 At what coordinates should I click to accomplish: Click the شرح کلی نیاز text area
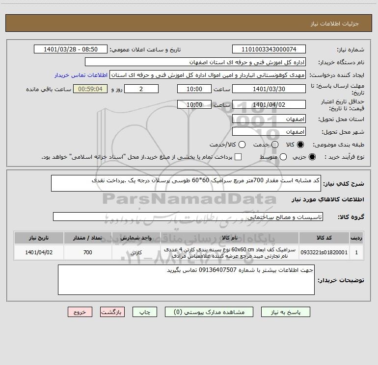pos(186,183)
